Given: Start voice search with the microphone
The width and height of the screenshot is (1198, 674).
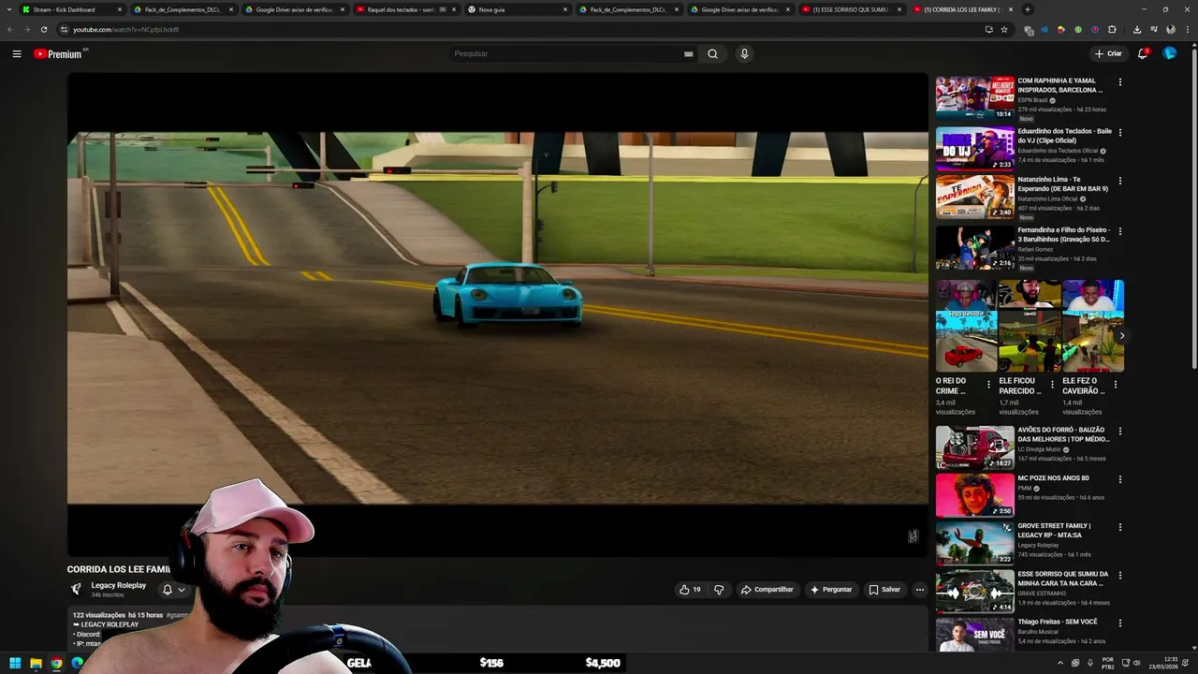Looking at the screenshot, I should (744, 53).
